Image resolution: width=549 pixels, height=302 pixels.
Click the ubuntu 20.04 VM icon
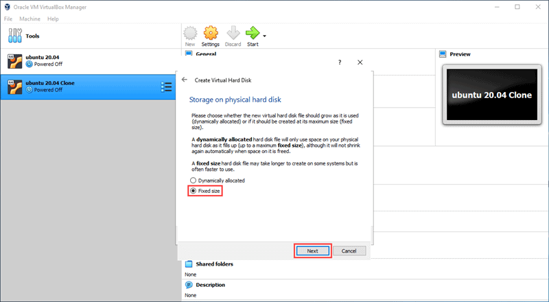coord(15,61)
